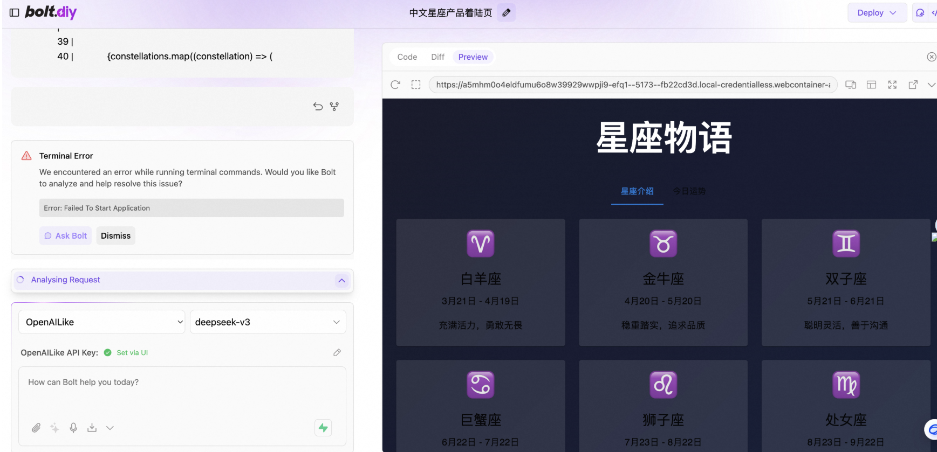
Task: Dismiss the Terminal Error alert
Action: point(115,235)
